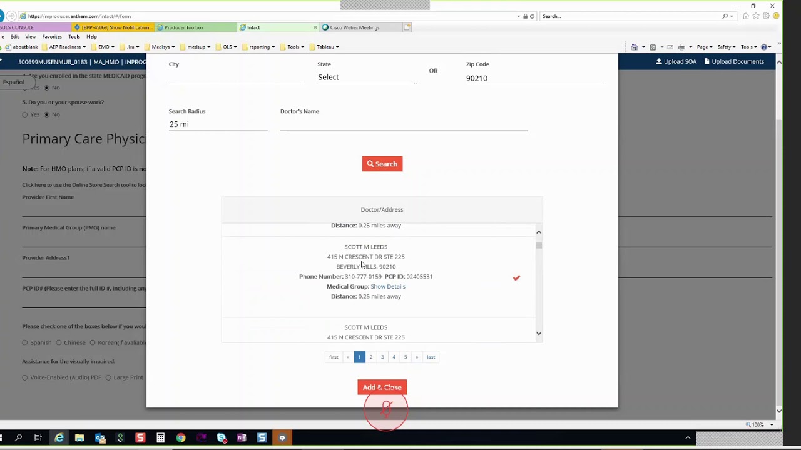
Task: Click the back navigation arrow in IE
Action: (x=1, y=16)
